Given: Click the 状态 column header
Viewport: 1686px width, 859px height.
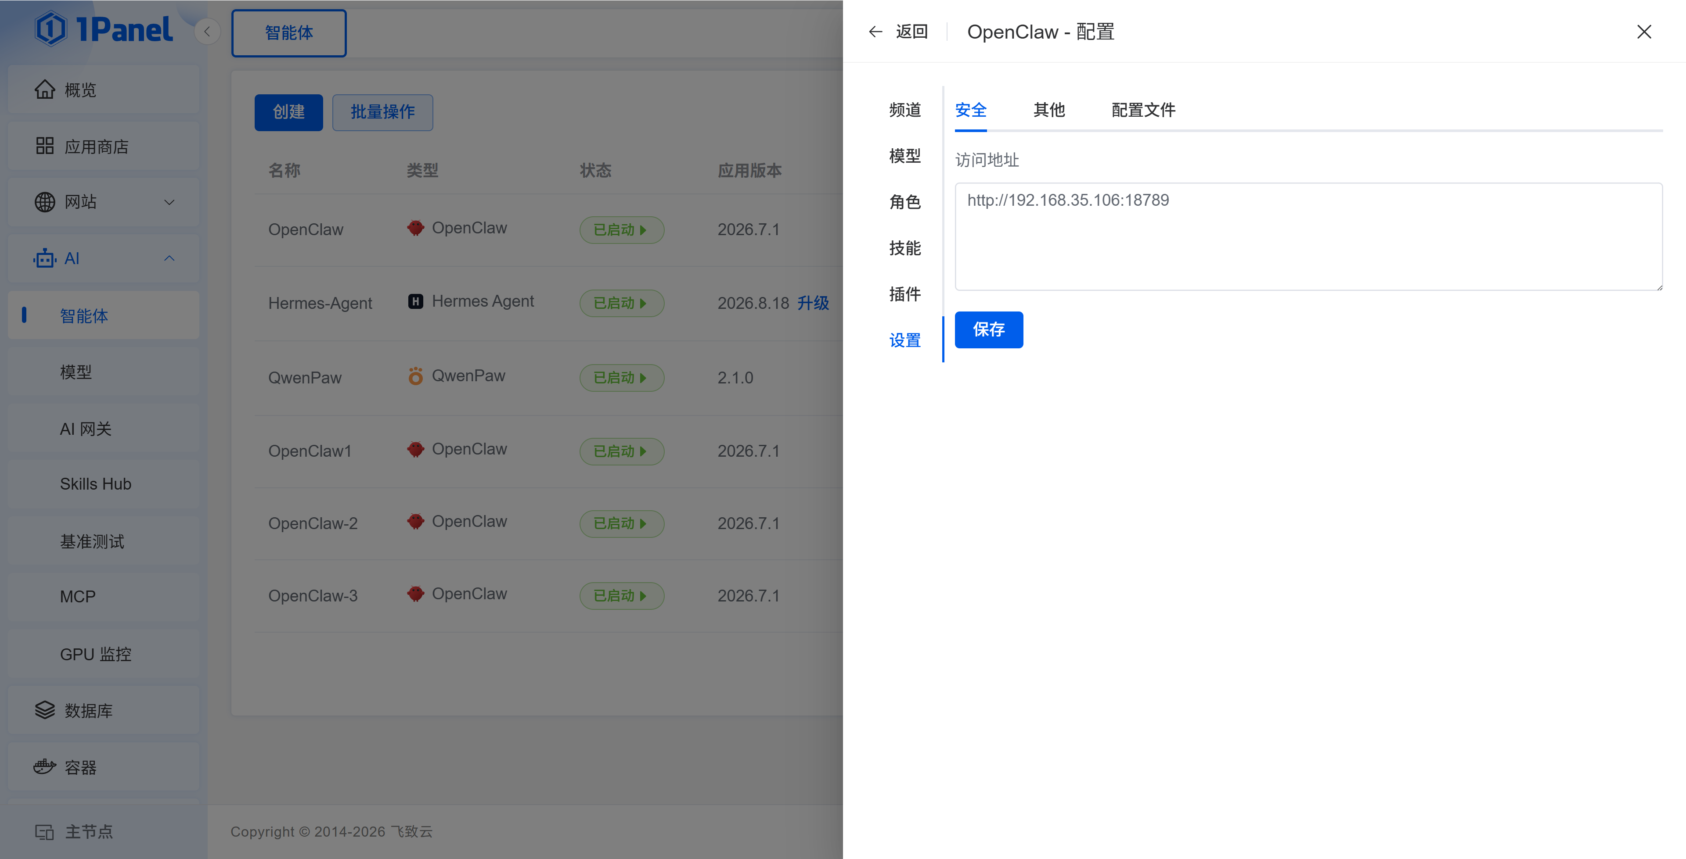Looking at the screenshot, I should (596, 171).
